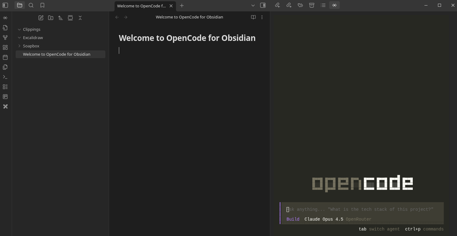Open the file explorer tab icon
Viewport: 457px width, 236px height.
coord(20,5)
